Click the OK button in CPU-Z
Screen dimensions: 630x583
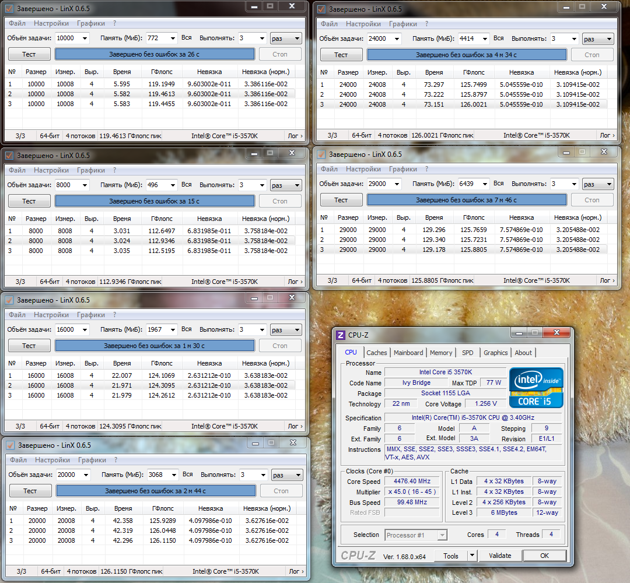[x=544, y=556]
